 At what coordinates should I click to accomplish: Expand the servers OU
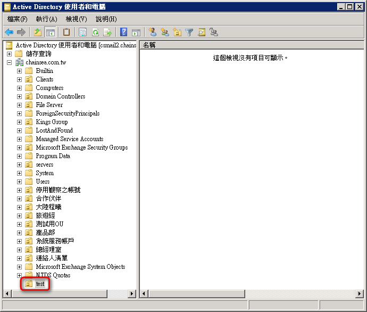(x=20, y=165)
